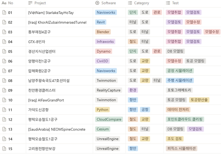Select the orange Blender software tag
Screen dimensions: 221x154
[103, 32]
